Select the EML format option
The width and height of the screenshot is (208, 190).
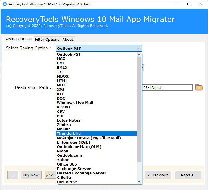pyautogui.click(x=97, y=63)
